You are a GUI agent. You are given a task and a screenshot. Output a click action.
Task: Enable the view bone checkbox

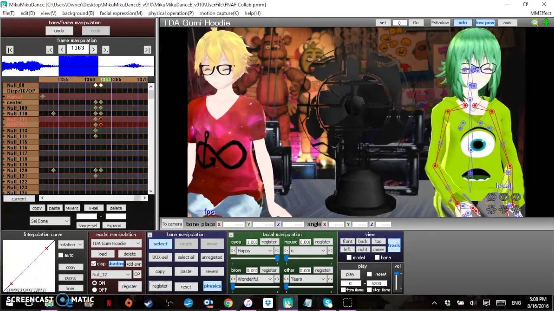click(x=377, y=257)
